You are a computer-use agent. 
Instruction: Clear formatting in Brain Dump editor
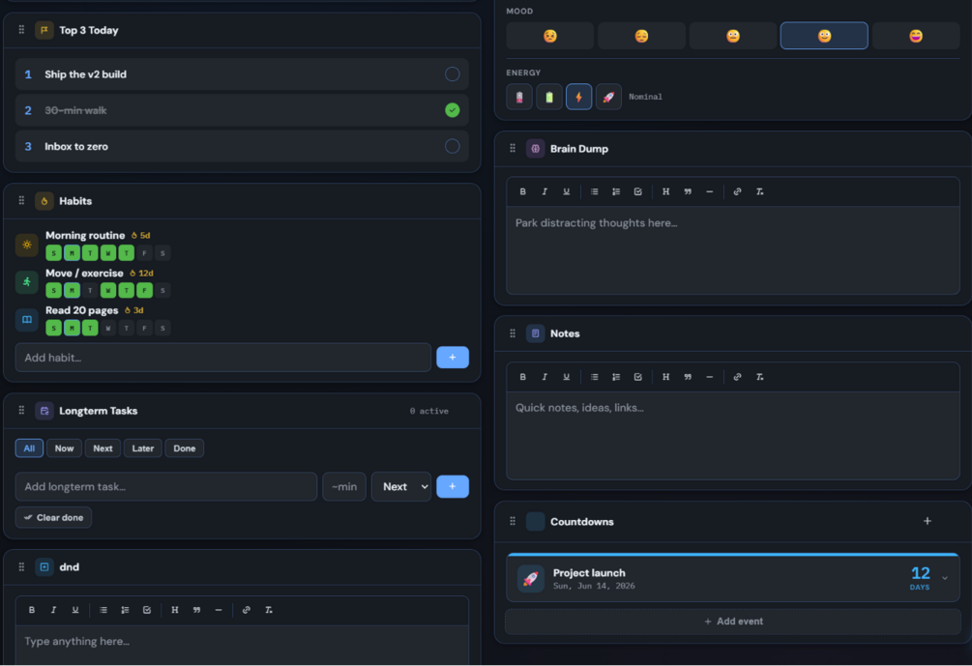tap(759, 191)
